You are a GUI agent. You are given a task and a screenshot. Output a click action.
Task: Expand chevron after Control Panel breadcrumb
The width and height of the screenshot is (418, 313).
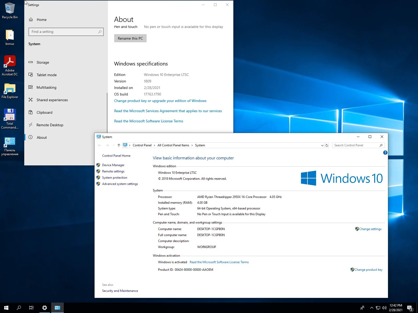155,145
